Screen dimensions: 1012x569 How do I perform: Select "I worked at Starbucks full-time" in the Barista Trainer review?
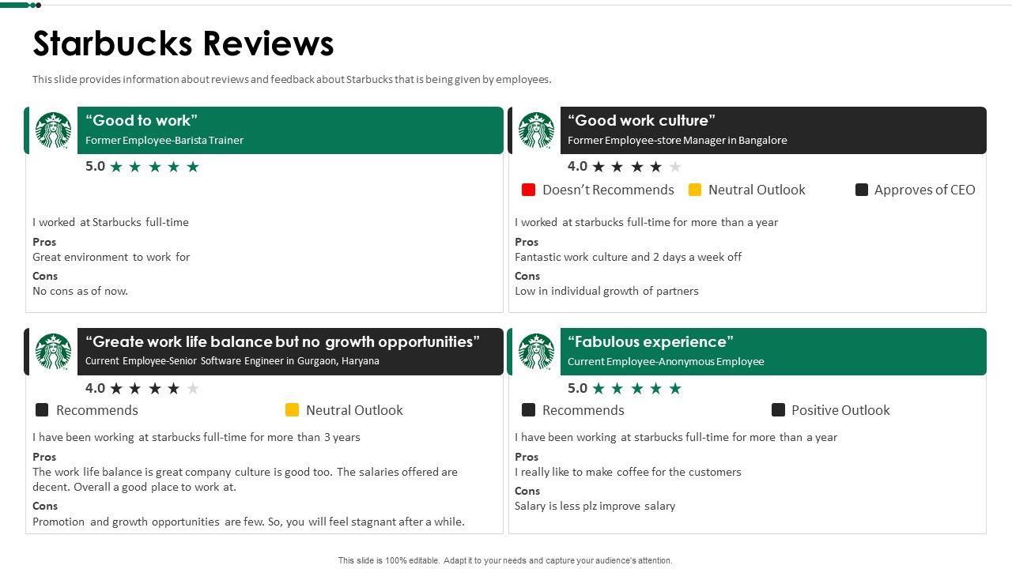point(111,222)
